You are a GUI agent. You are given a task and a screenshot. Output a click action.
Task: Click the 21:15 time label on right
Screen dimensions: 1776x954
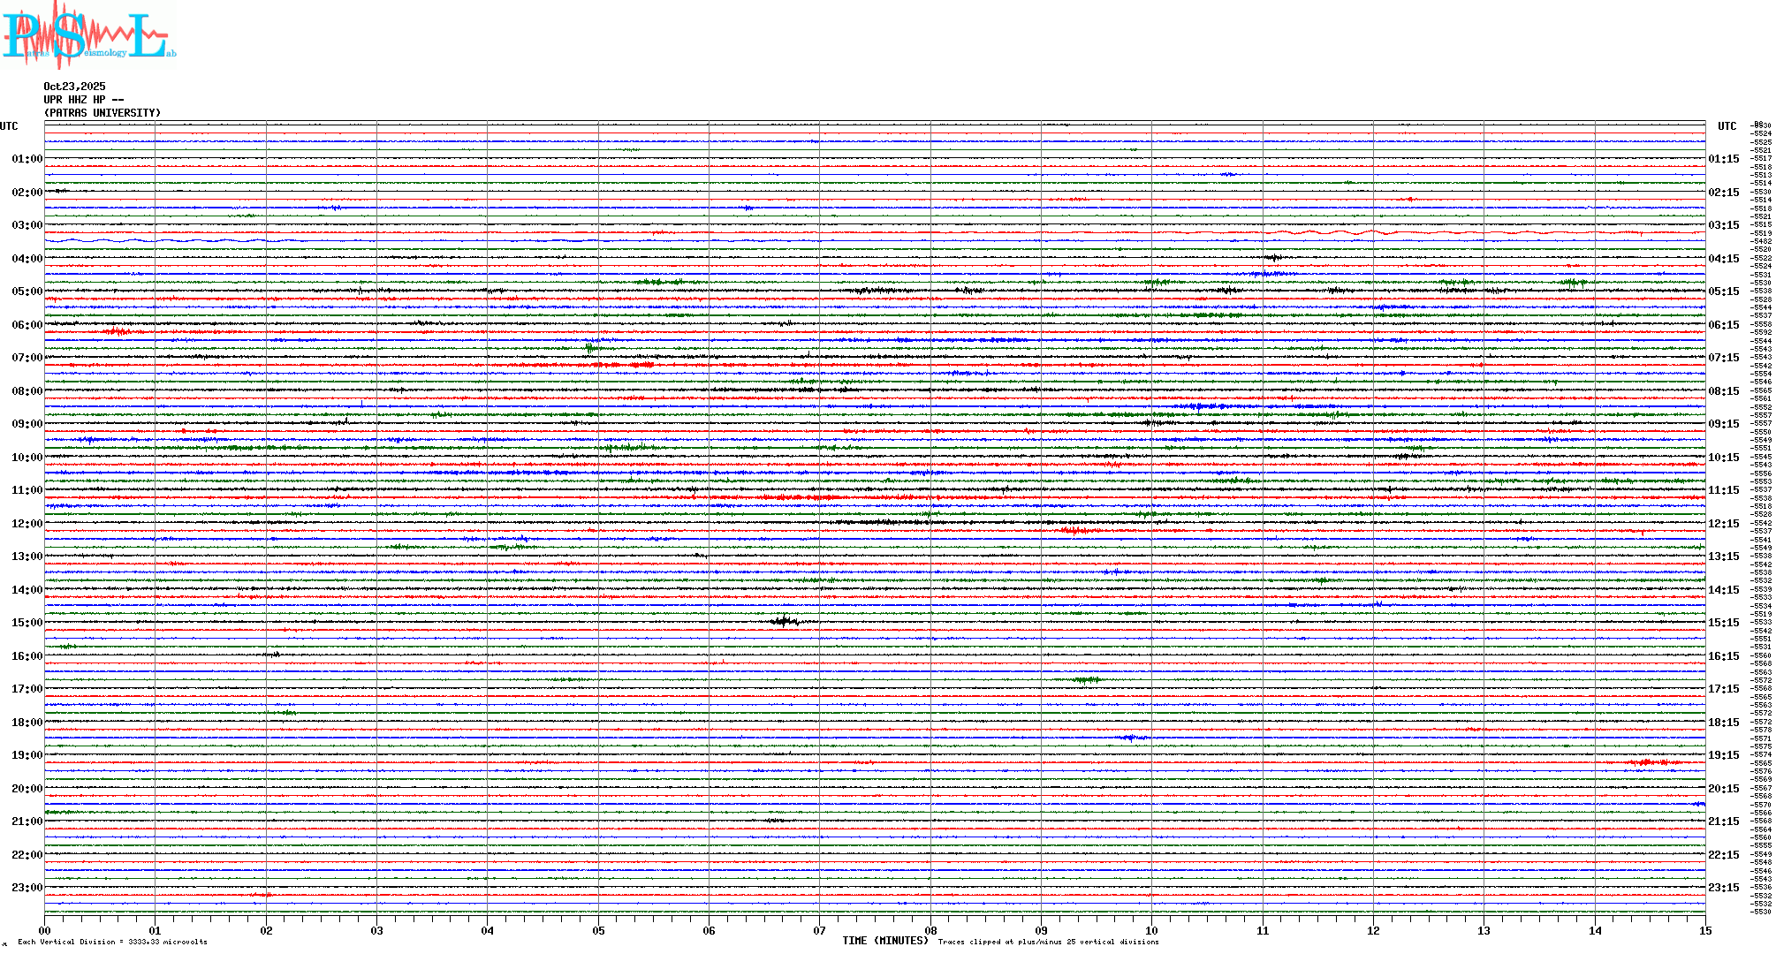(1723, 821)
